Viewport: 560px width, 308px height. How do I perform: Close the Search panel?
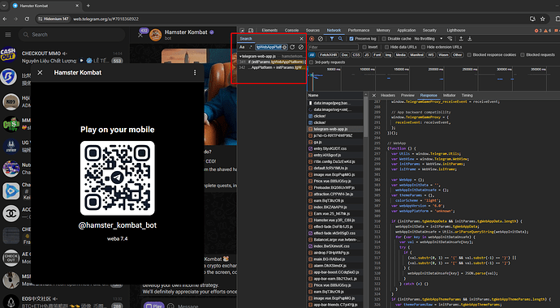pos(301,39)
